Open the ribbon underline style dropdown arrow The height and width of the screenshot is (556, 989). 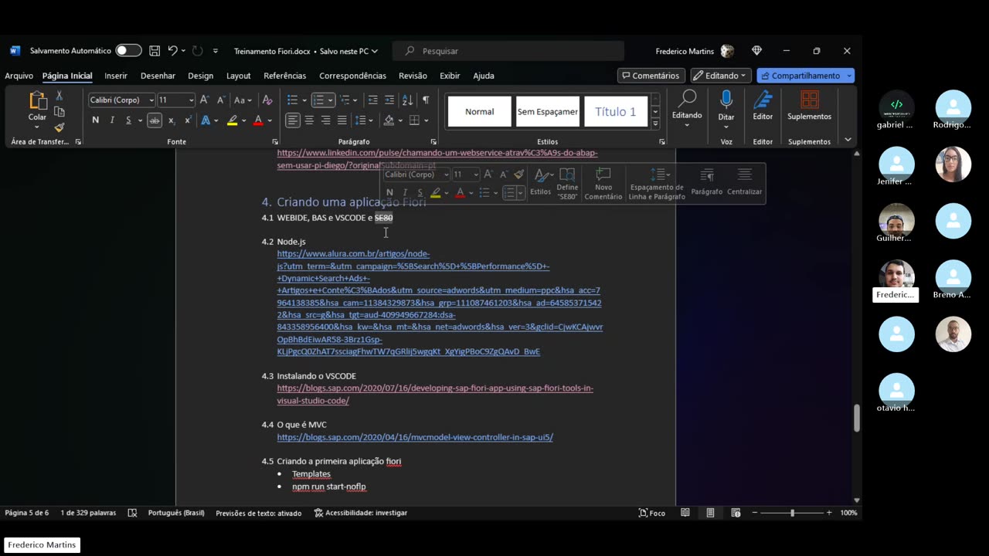pos(139,120)
